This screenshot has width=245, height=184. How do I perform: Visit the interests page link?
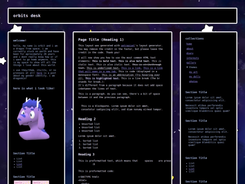tap(192, 58)
